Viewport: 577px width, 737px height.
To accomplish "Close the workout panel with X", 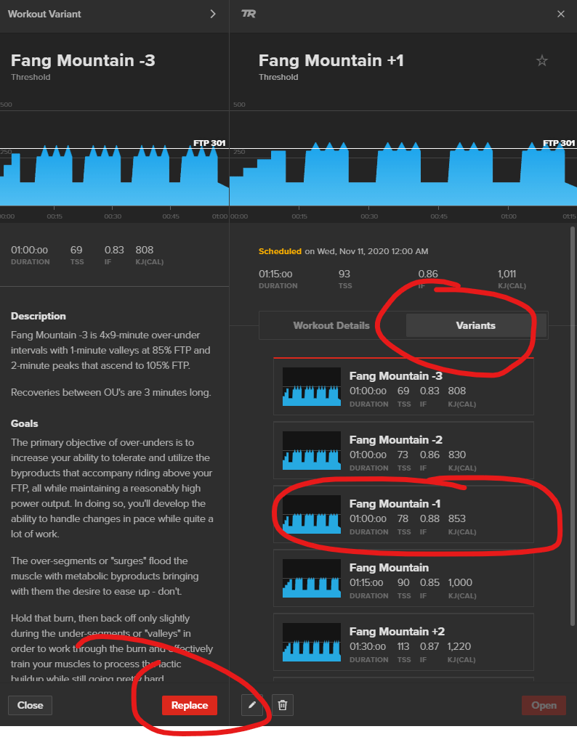I will click(x=560, y=14).
